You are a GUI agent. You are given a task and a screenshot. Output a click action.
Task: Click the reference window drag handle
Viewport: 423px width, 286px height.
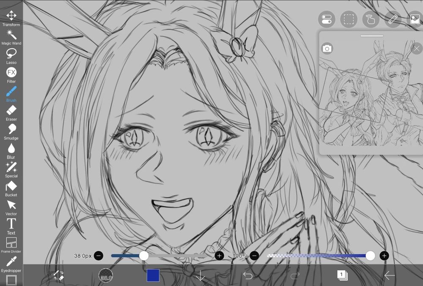coord(371,35)
